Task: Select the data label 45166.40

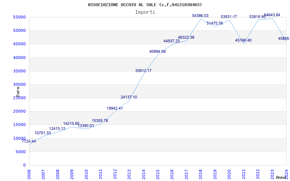Action: point(243,41)
